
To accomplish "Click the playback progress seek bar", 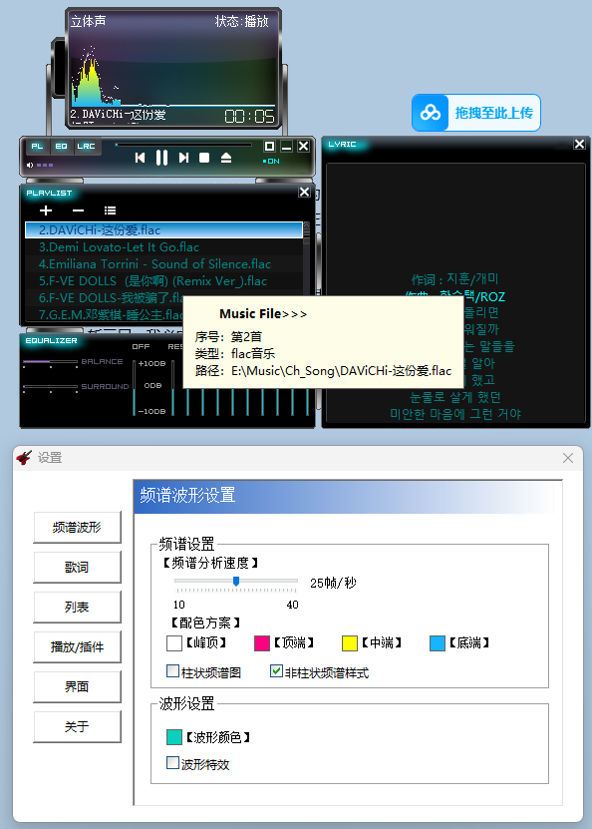I will pos(183,145).
